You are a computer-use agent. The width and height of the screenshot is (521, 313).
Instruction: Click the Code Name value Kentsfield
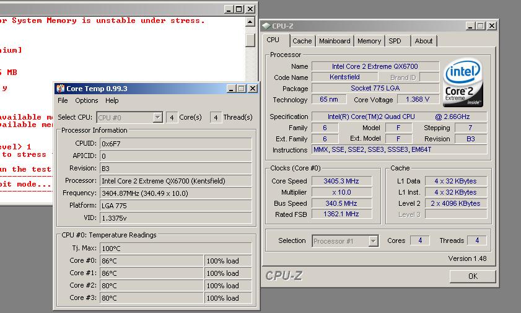coord(344,77)
